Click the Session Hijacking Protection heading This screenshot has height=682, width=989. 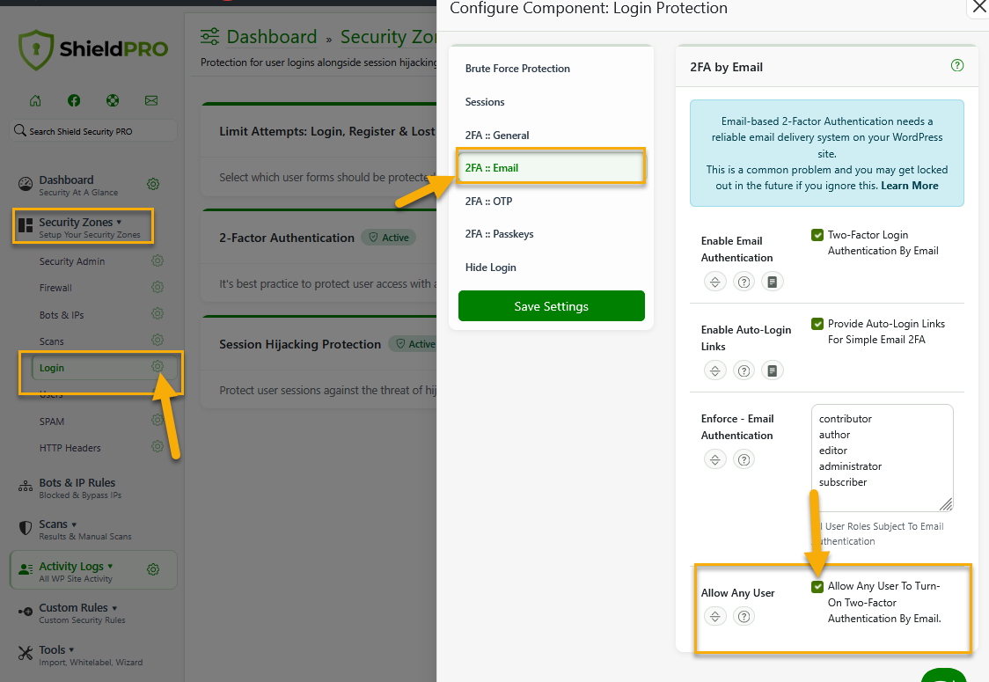pyautogui.click(x=300, y=344)
